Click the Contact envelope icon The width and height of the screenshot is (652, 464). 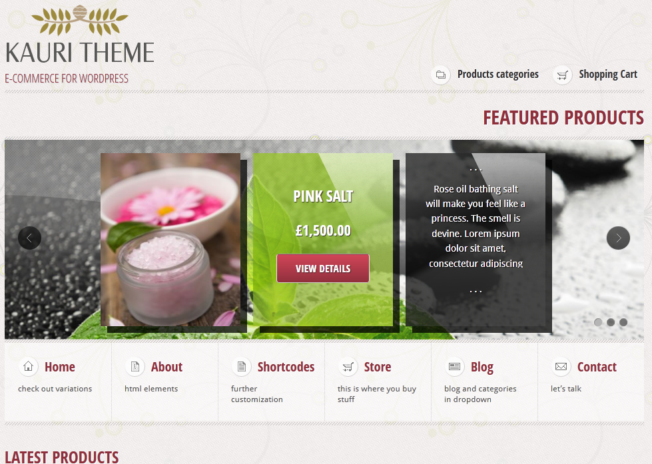561,367
